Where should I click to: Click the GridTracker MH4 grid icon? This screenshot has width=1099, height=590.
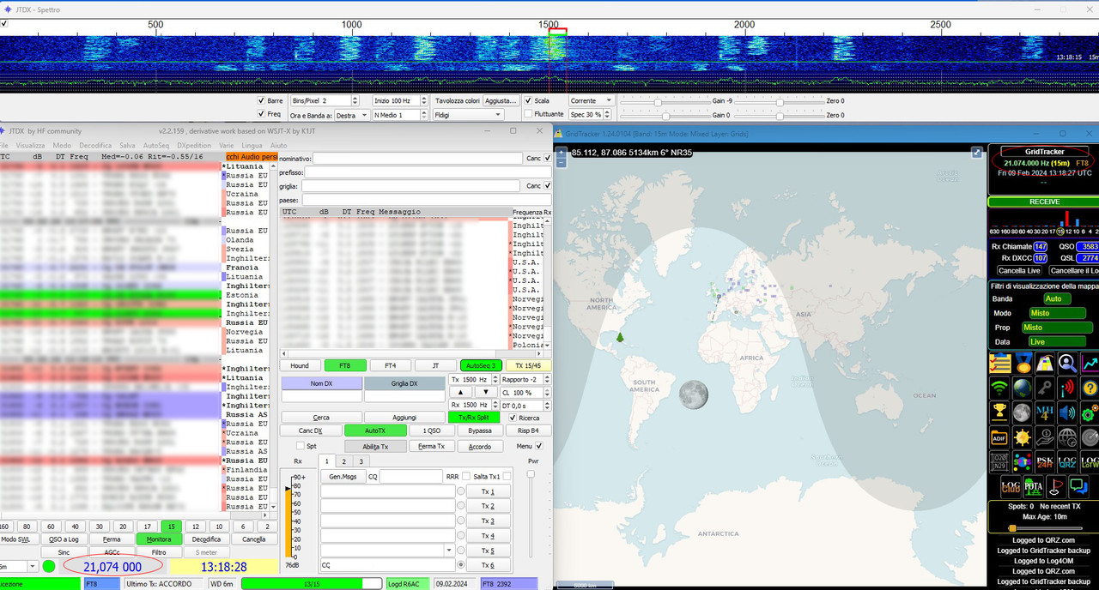click(1045, 413)
